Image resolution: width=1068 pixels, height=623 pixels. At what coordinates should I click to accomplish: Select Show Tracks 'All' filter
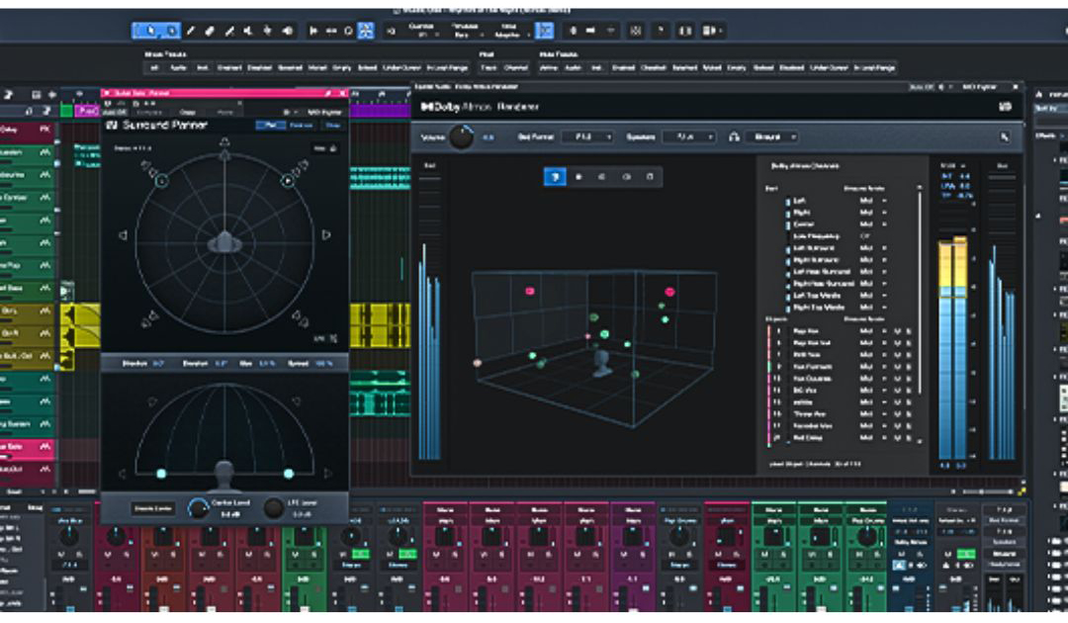154,68
